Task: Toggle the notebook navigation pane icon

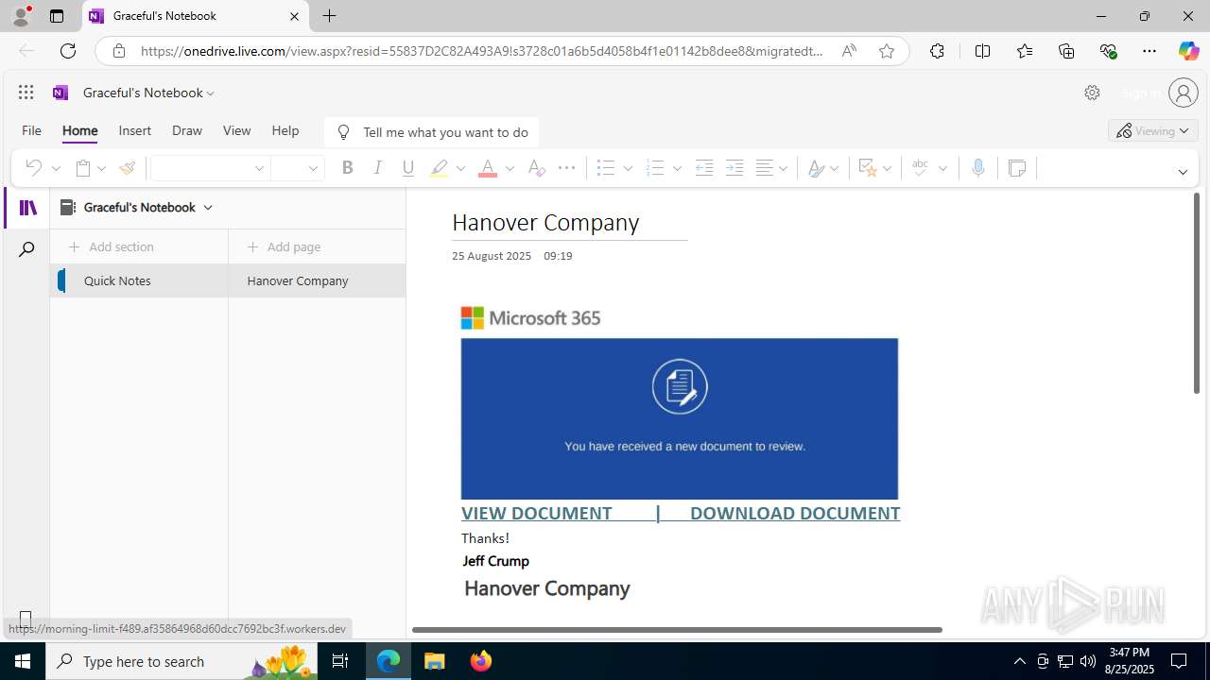Action: [x=27, y=208]
